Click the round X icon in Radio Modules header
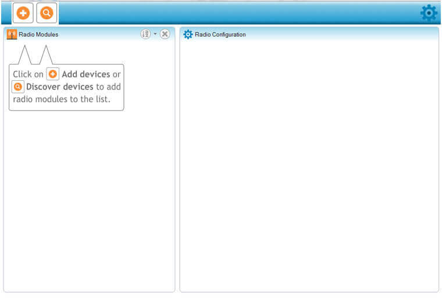 point(165,34)
